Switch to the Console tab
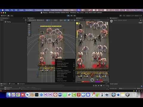Screen dimensions: 143x107 (12, 84)
